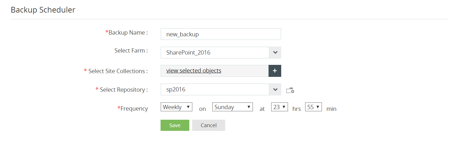Click the Select Farm label
Image resolution: width=459 pixels, height=144 pixels.
click(x=131, y=51)
